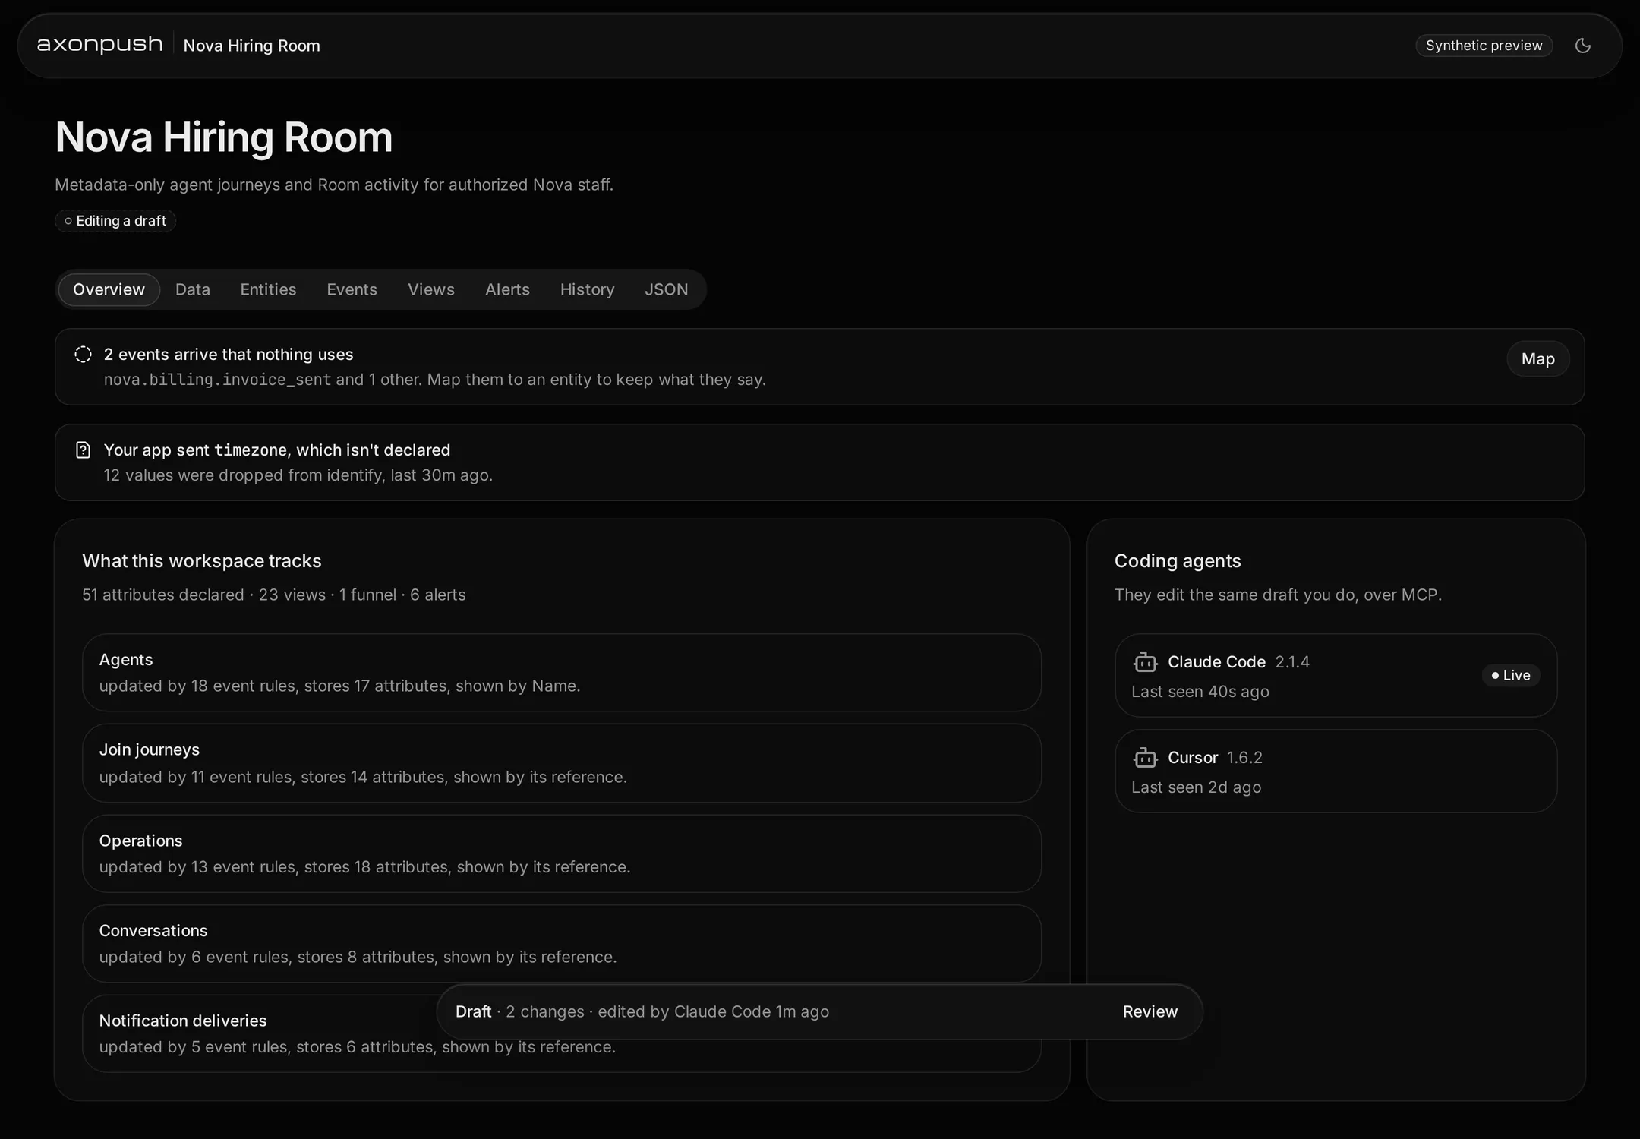Open the Agents entity card
This screenshot has height=1139, width=1640.
coord(562,673)
